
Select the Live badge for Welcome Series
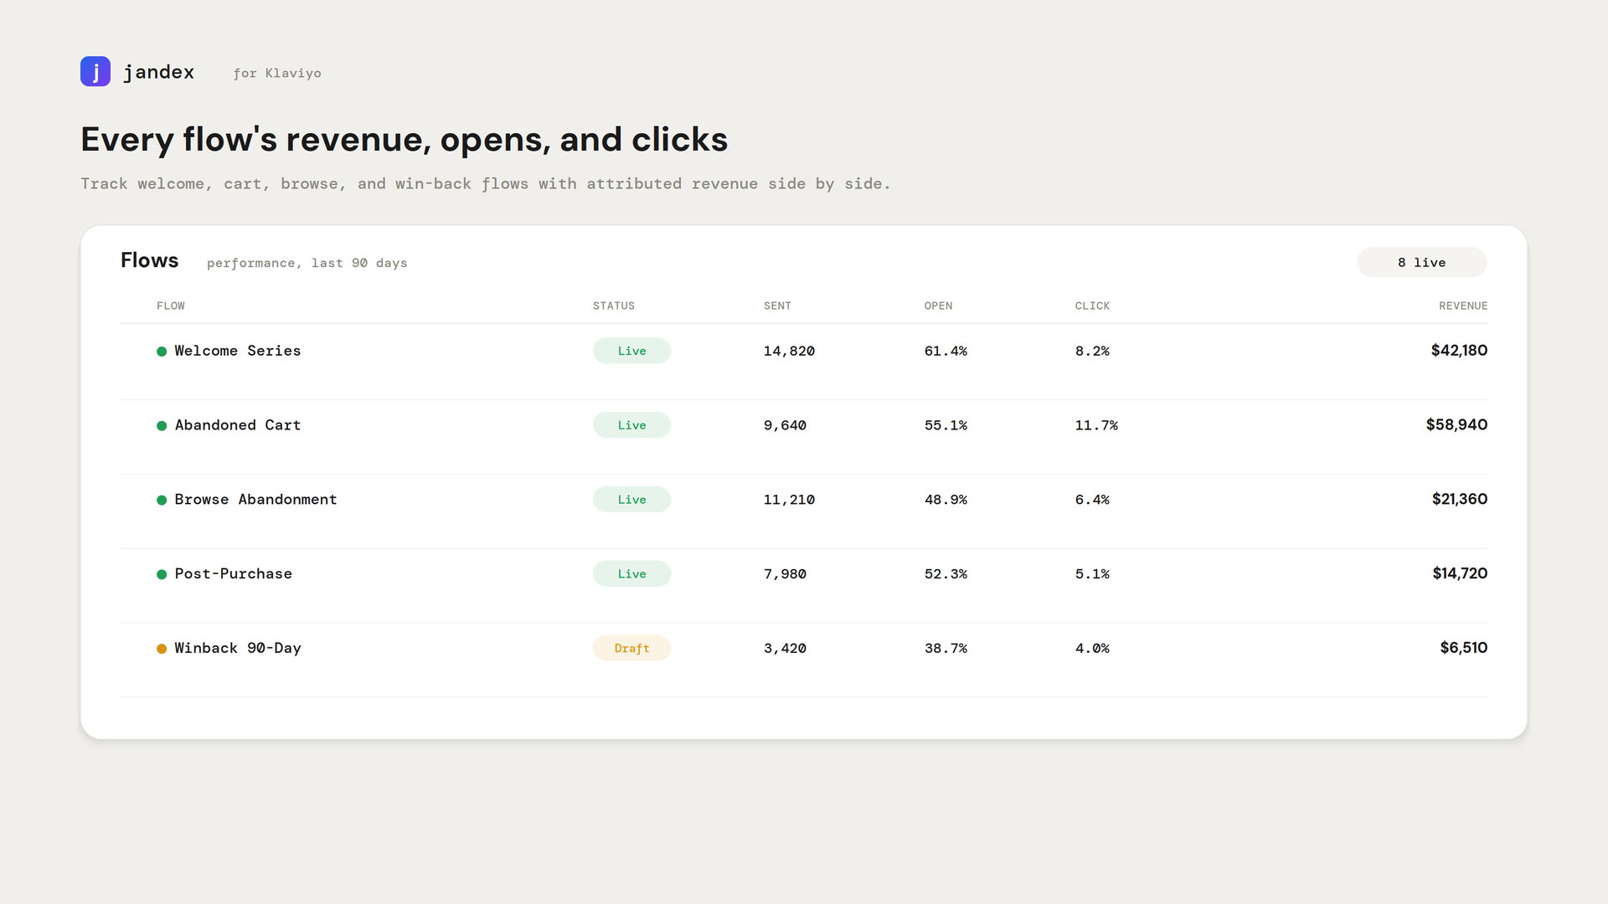[631, 351]
